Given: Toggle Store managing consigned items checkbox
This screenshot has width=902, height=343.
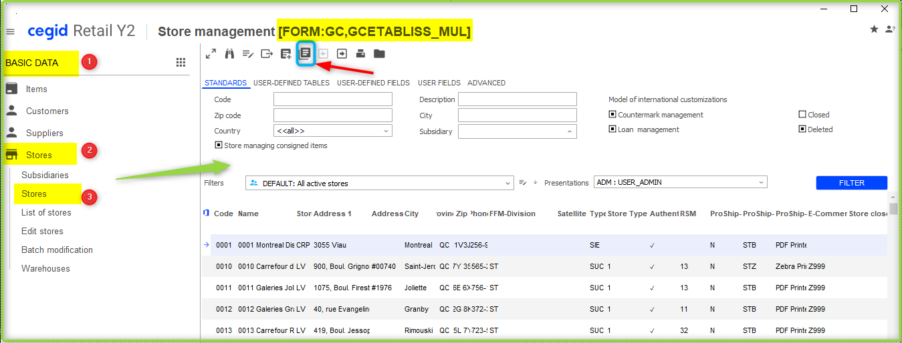Looking at the screenshot, I should (218, 145).
